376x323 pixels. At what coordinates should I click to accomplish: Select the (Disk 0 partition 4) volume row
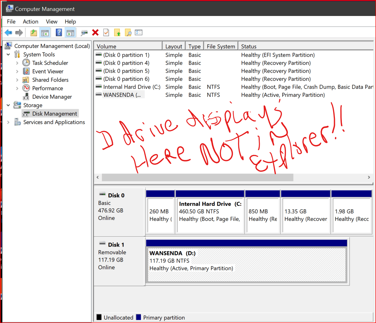(x=234, y=63)
